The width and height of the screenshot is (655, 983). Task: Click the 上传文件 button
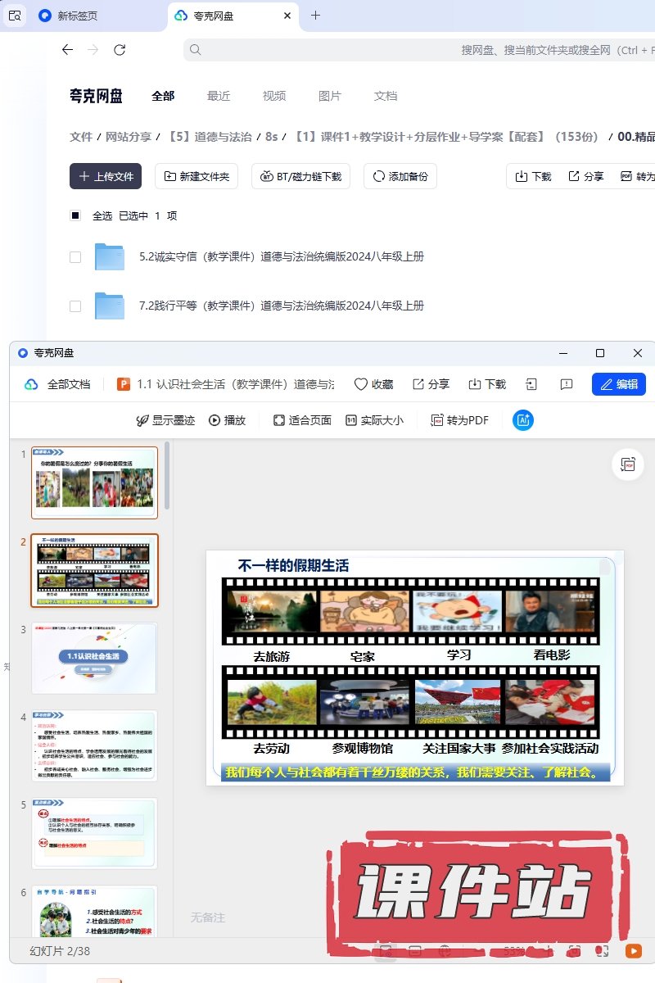tap(106, 176)
